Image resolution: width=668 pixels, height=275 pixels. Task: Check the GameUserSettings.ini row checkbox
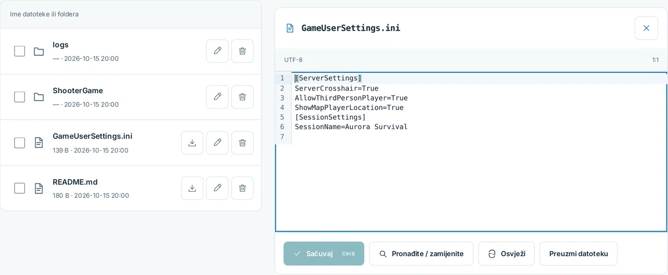tap(19, 143)
